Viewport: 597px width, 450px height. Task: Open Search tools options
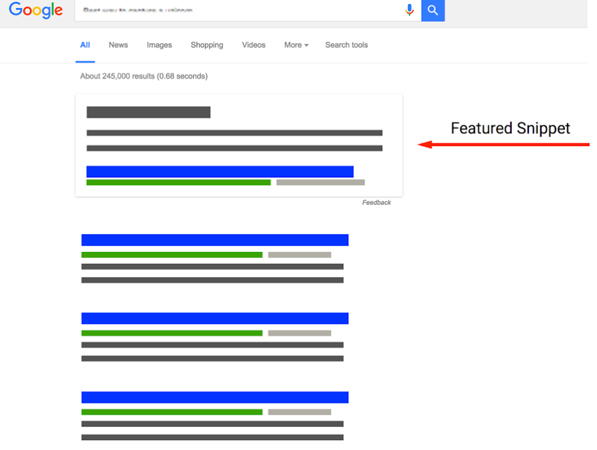[346, 45]
